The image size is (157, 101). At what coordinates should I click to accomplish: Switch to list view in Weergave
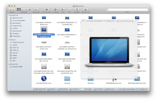click(23, 9)
